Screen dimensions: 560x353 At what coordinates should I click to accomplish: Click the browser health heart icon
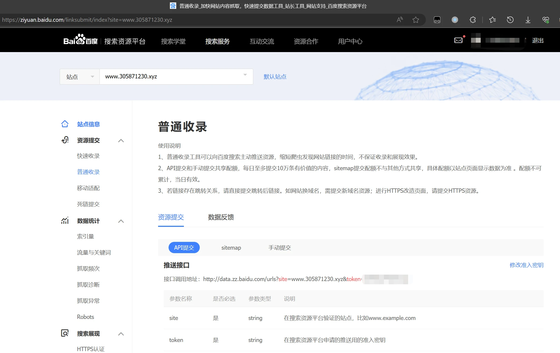(x=545, y=20)
